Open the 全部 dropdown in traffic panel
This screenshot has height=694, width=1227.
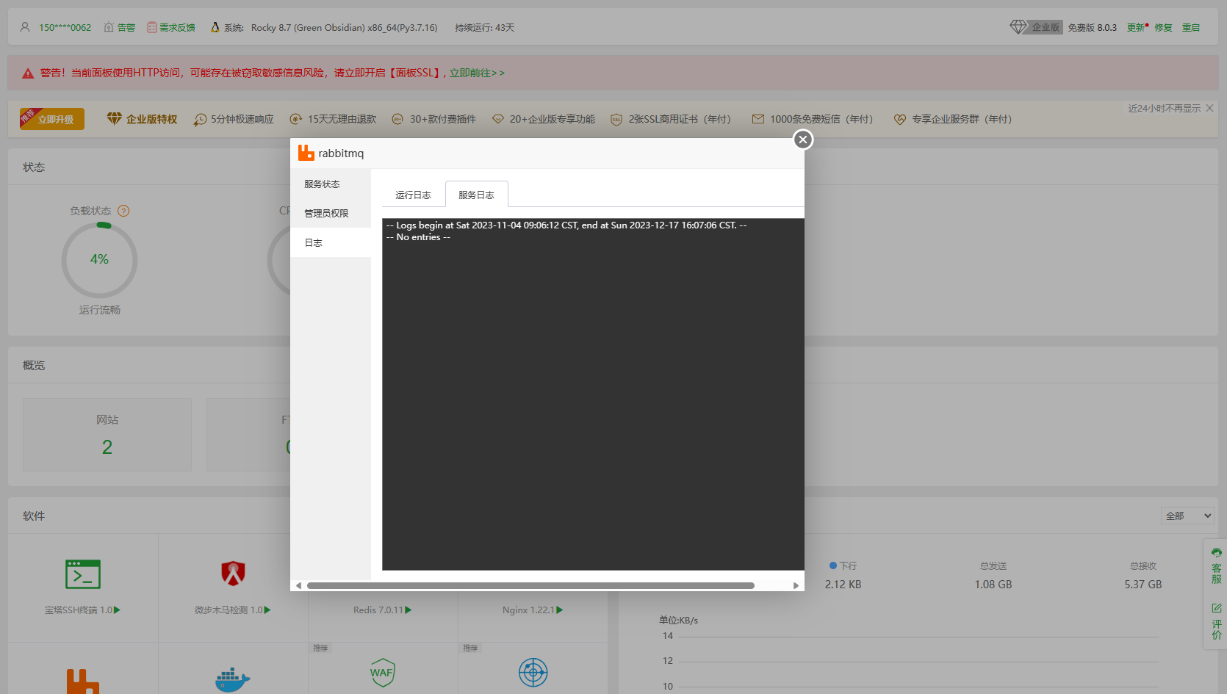coord(1187,516)
